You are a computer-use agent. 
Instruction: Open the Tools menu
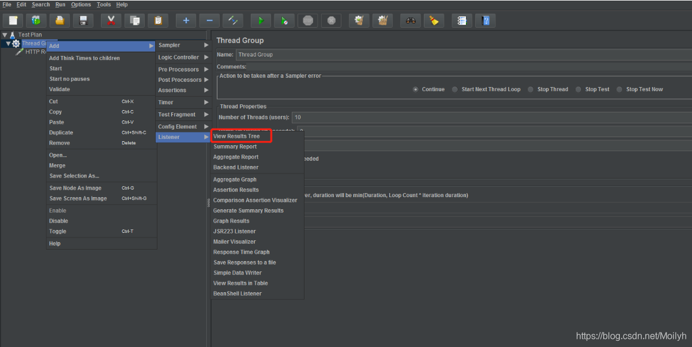coord(104,5)
